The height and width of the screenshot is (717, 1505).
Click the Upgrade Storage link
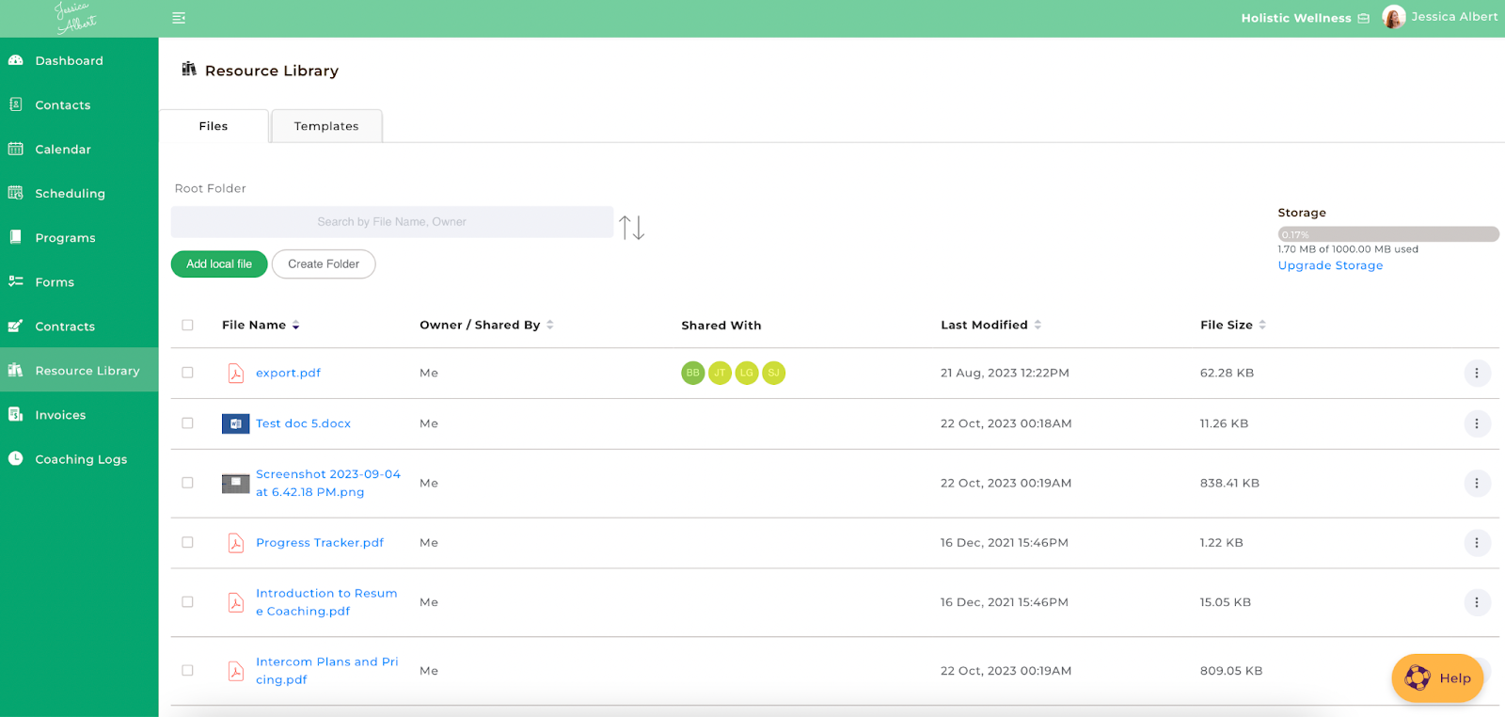coord(1329,265)
